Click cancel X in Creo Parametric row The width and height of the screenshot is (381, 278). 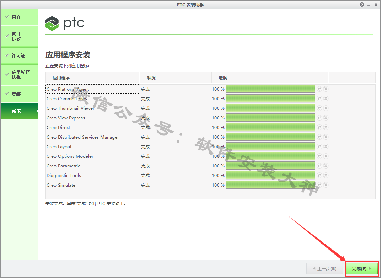click(x=326, y=166)
